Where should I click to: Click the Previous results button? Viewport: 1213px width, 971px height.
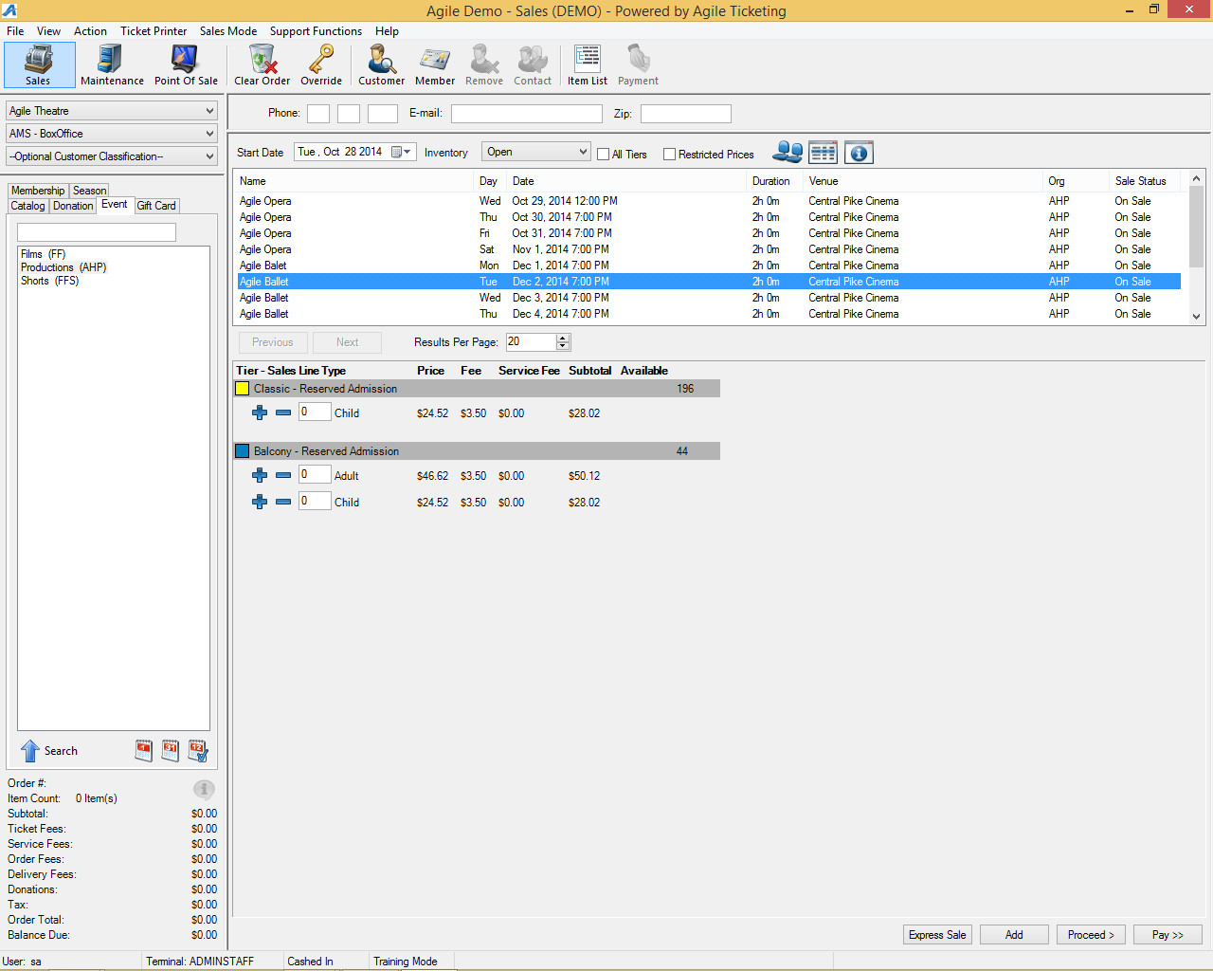point(272,342)
